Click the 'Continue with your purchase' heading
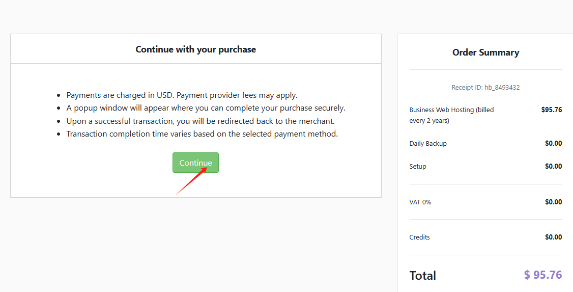573x292 pixels. click(195, 49)
